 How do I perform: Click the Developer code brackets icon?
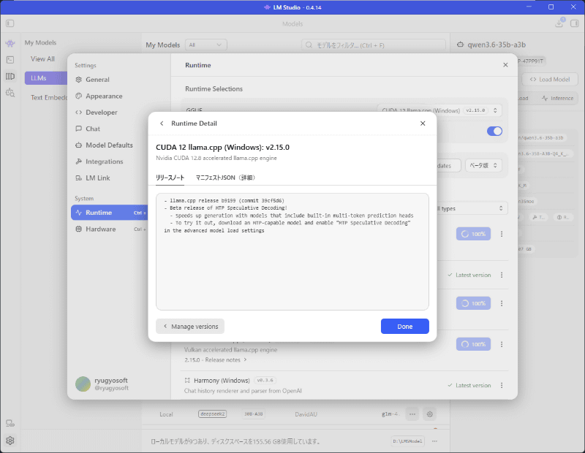pos(79,113)
